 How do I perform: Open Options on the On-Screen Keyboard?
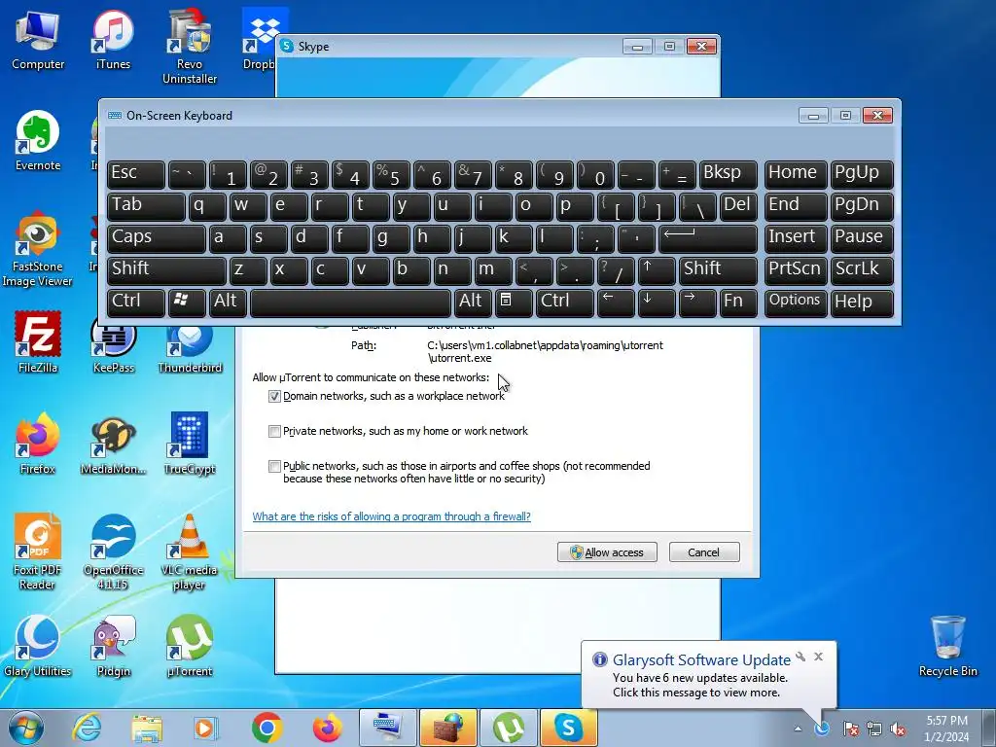click(x=796, y=302)
